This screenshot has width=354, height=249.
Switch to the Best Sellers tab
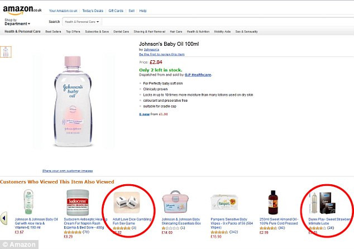tap(53, 32)
